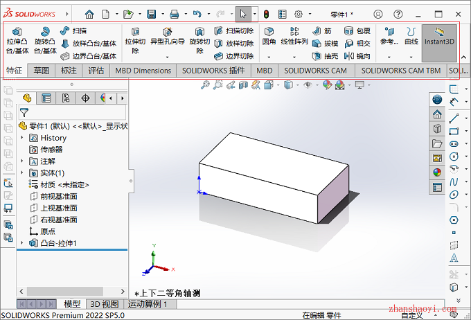The width and height of the screenshot is (471, 320).
Task: Click the Rebuild traffic light icon
Action: (x=266, y=14)
